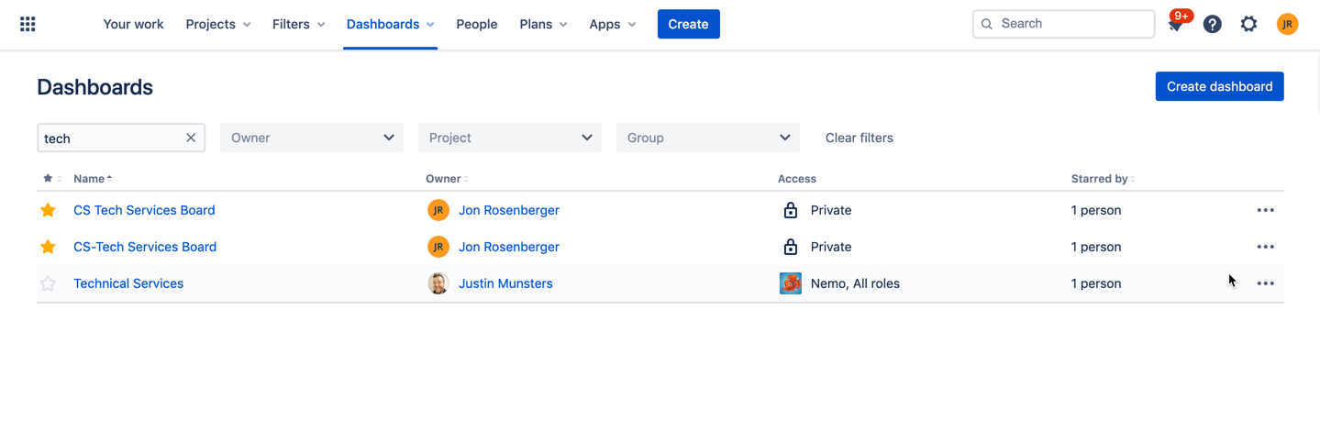Open the help question mark icon
Image resolution: width=1320 pixels, height=421 pixels.
[1212, 25]
